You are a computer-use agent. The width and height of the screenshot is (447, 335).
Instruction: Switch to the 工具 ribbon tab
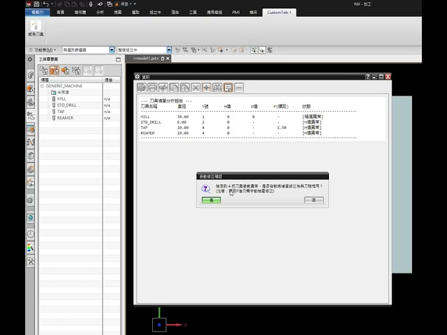193,13
